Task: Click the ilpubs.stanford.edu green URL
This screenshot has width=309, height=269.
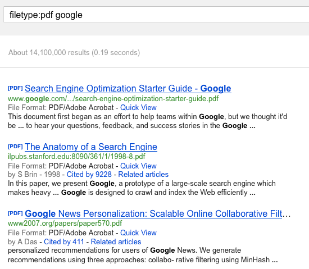Action: [x=76, y=156]
